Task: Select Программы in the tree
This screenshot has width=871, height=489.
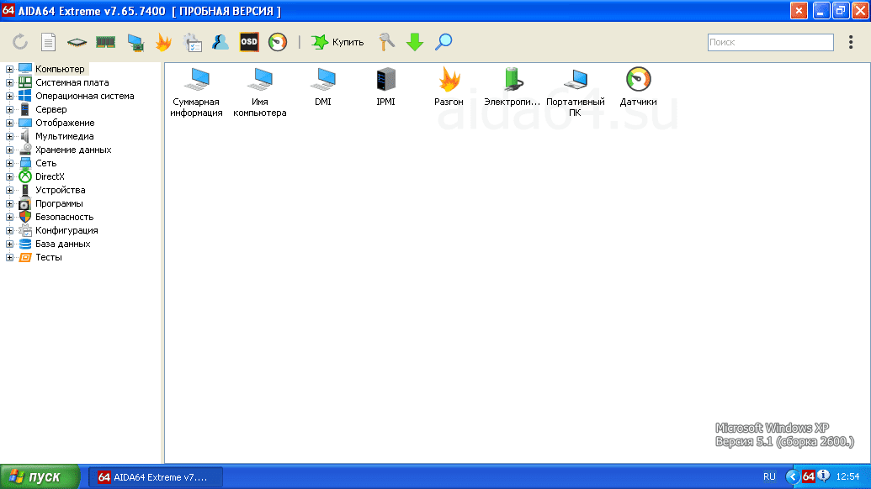Action: [x=59, y=203]
